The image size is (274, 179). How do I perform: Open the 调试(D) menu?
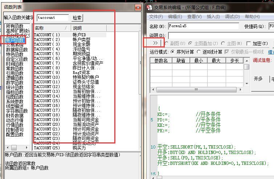pos(232,17)
